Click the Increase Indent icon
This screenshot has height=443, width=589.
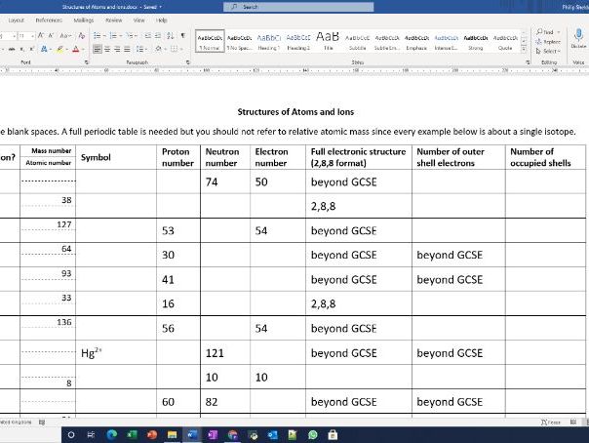158,36
